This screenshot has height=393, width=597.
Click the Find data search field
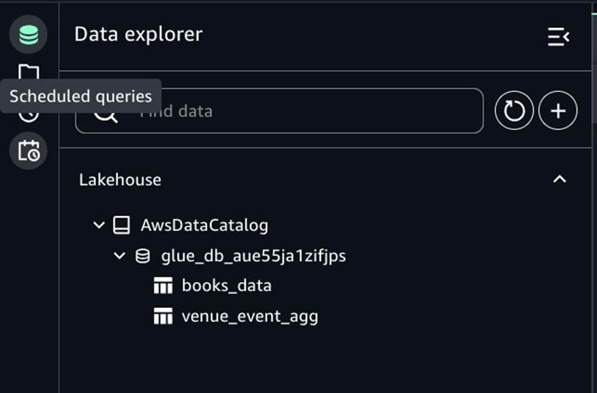point(302,111)
